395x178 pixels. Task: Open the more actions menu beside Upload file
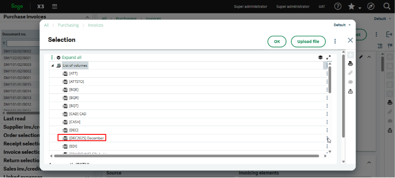335,41
